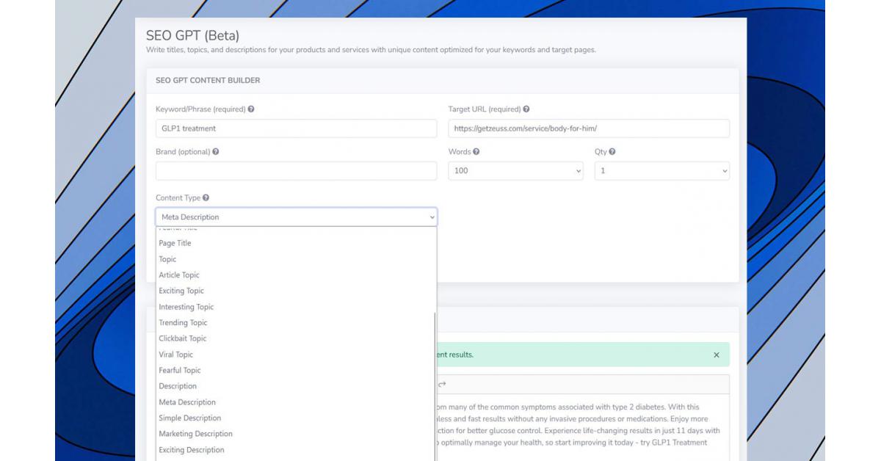Click the Content Type help icon

(206, 198)
